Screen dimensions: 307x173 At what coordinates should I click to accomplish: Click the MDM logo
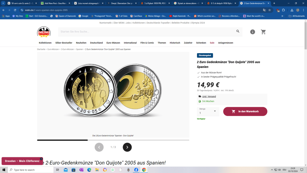click(x=44, y=32)
